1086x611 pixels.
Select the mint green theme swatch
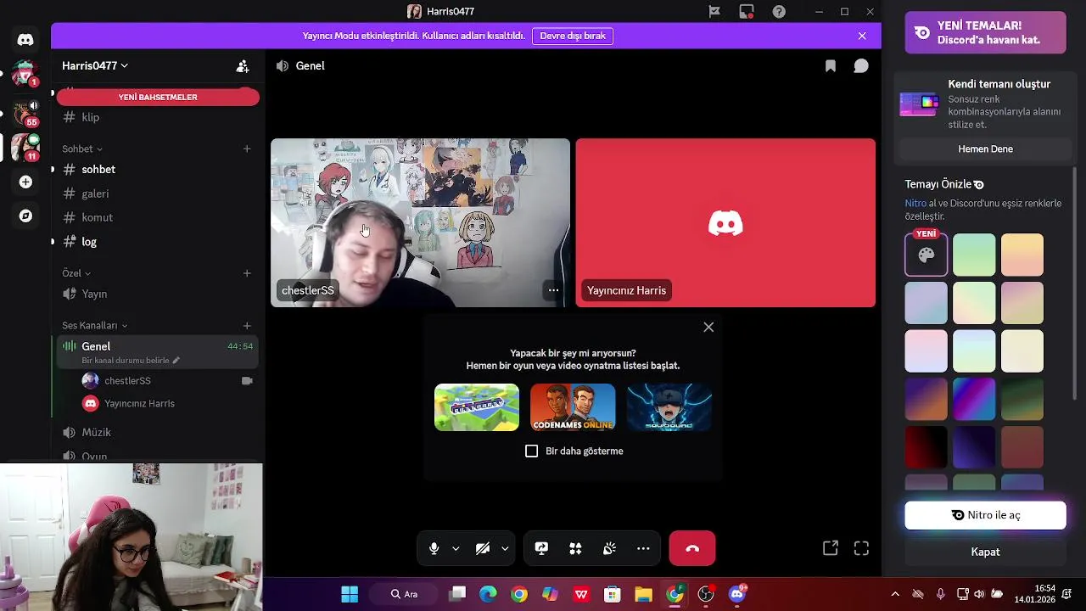[974, 255]
